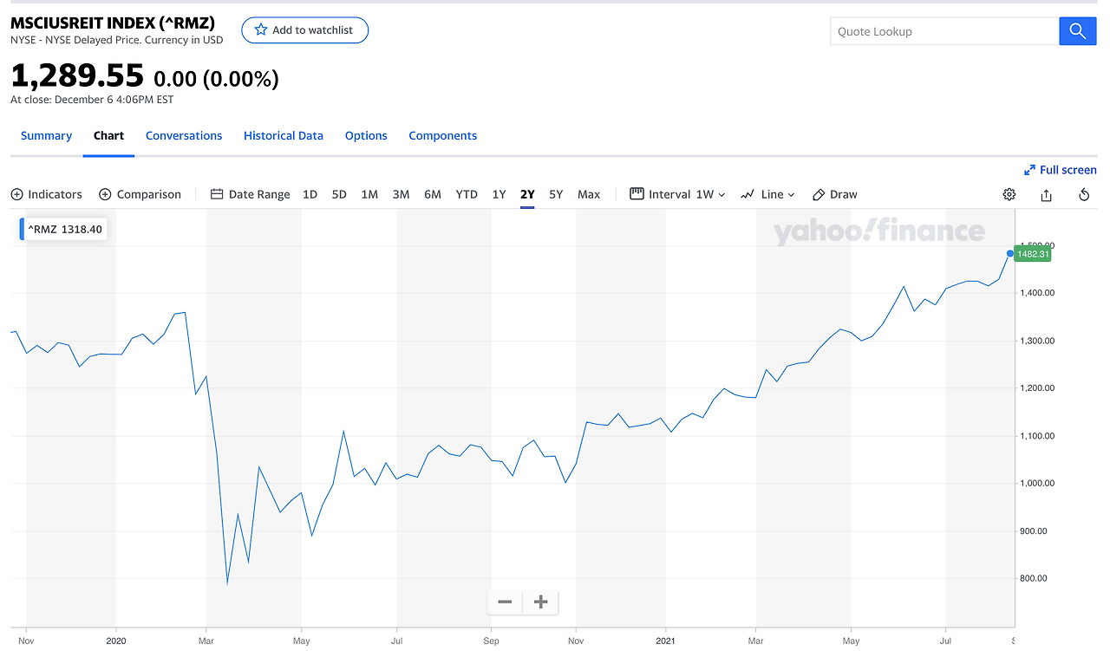The width and height of the screenshot is (1110, 651).
Task: Click the ^RMZ 1318.40 series label
Action: pos(63,230)
